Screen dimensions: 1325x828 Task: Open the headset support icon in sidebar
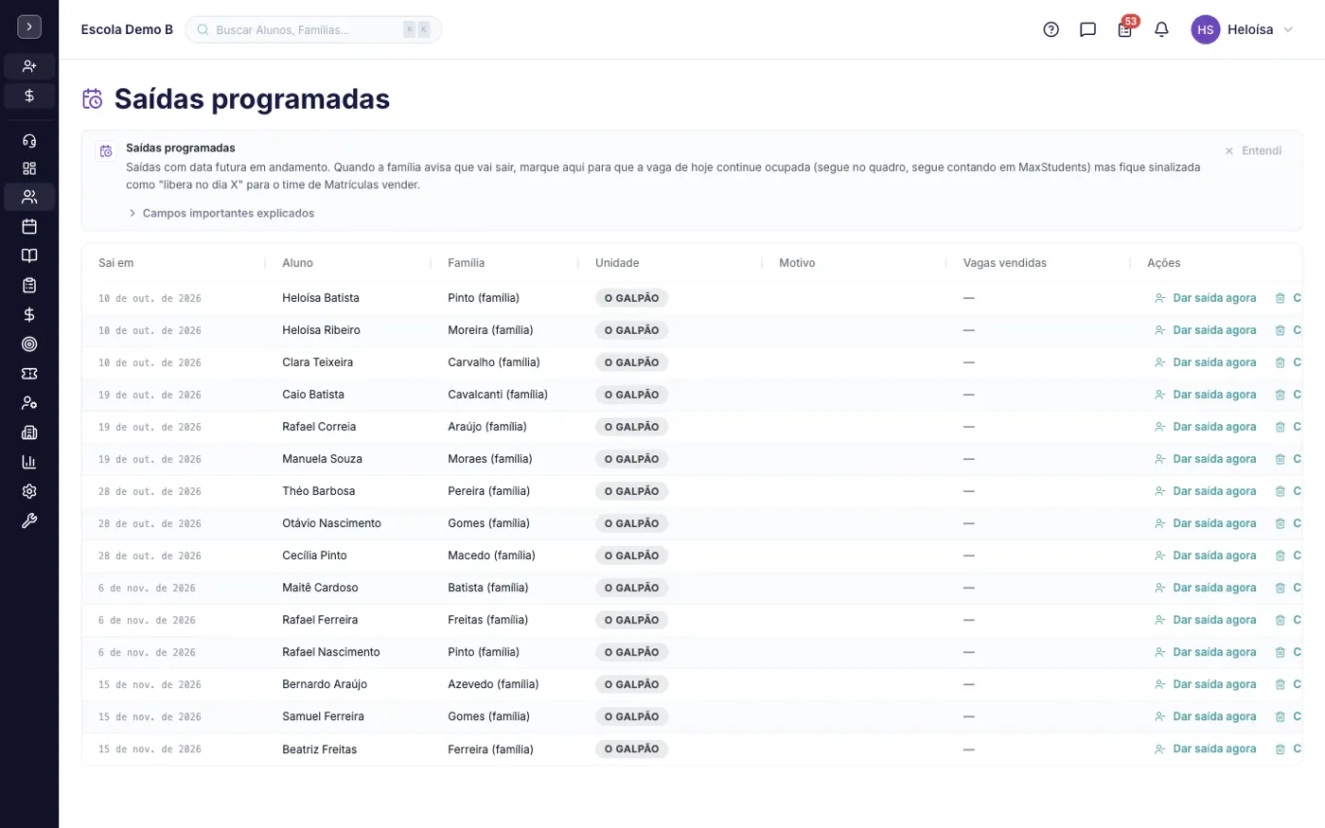pos(29,141)
